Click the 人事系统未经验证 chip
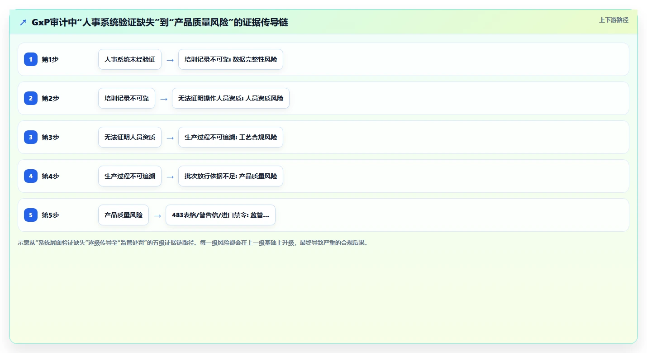The height and width of the screenshot is (353, 647). [130, 59]
